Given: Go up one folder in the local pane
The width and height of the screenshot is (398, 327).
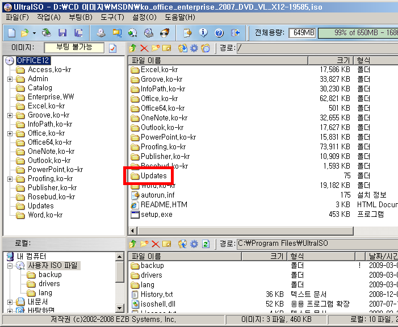Looking at the screenshot, I should tap(133, 244).
